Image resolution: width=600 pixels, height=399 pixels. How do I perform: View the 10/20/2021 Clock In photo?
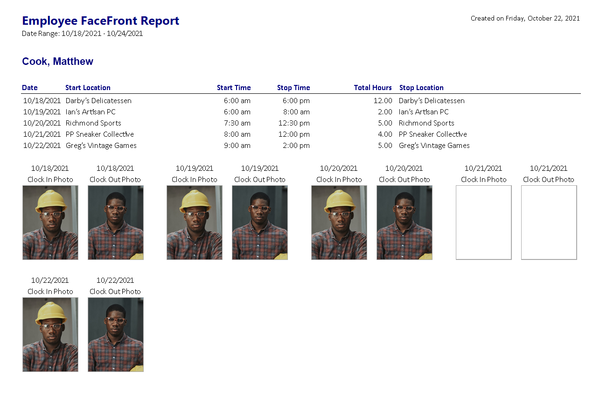(339, 222)
